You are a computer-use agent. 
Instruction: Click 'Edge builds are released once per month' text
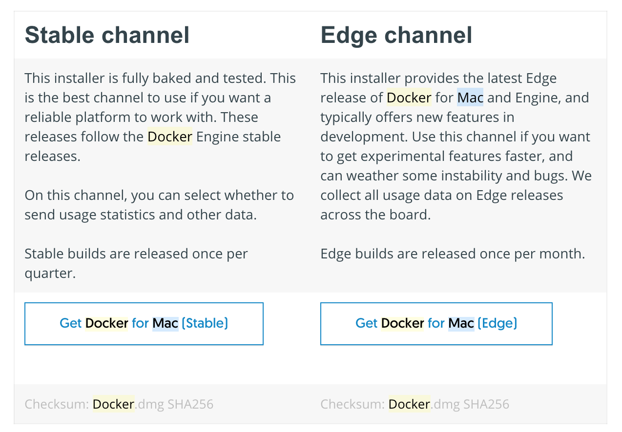(452, 254)
